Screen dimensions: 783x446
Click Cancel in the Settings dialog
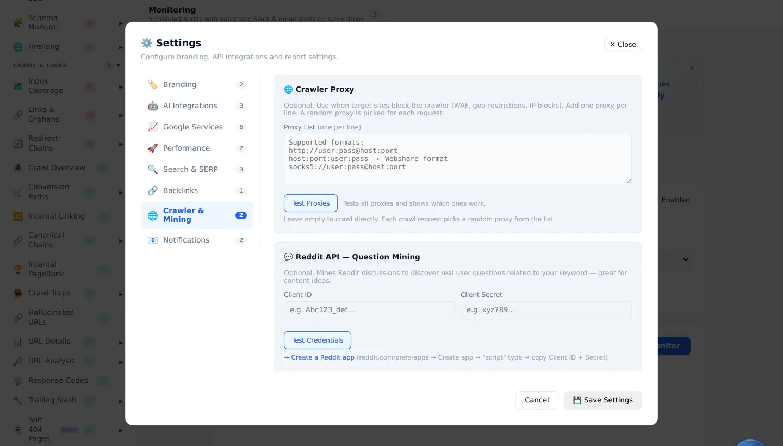[537, 400]
